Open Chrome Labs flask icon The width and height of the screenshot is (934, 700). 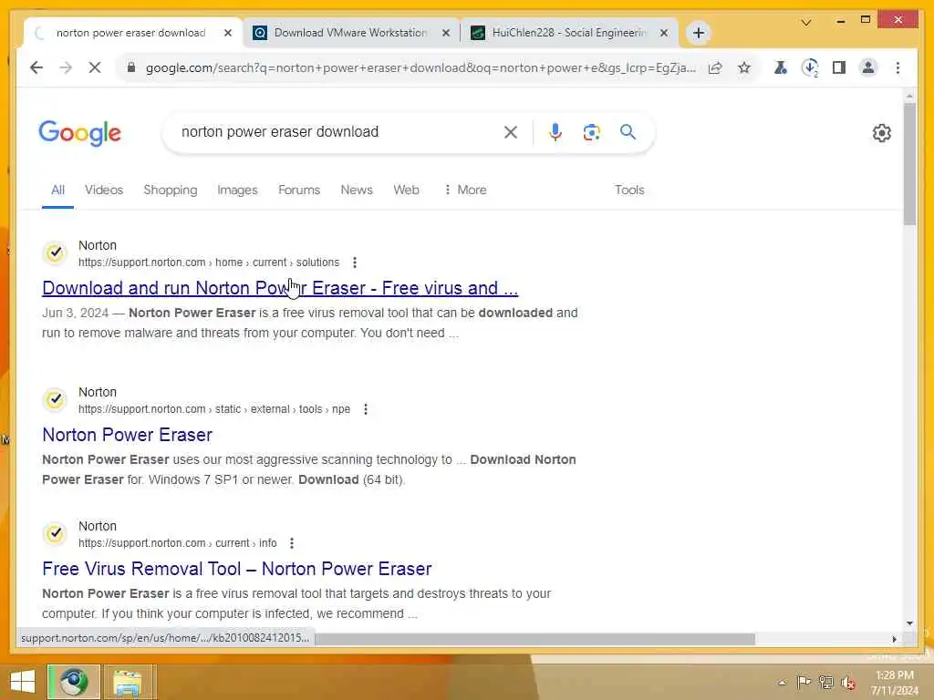click(x=781, y=67)
